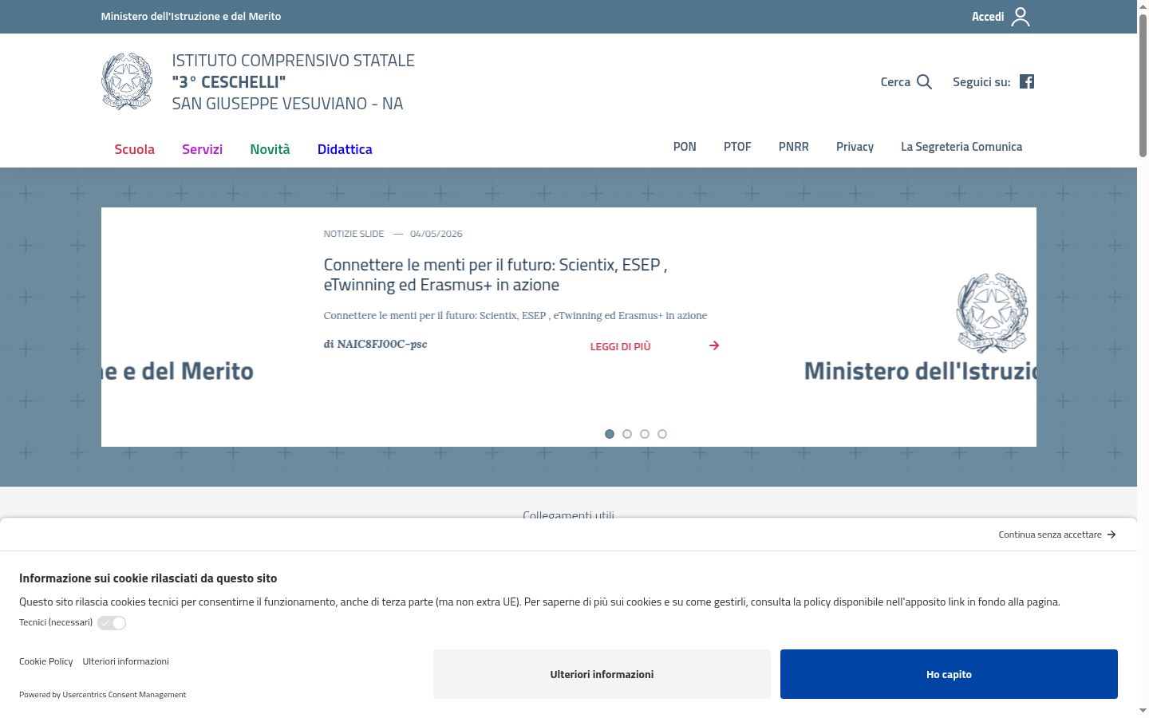Open the Didattica menu
Viewport: 1149px width, 718px height.
pyautogui.click(x=345, y=149)
